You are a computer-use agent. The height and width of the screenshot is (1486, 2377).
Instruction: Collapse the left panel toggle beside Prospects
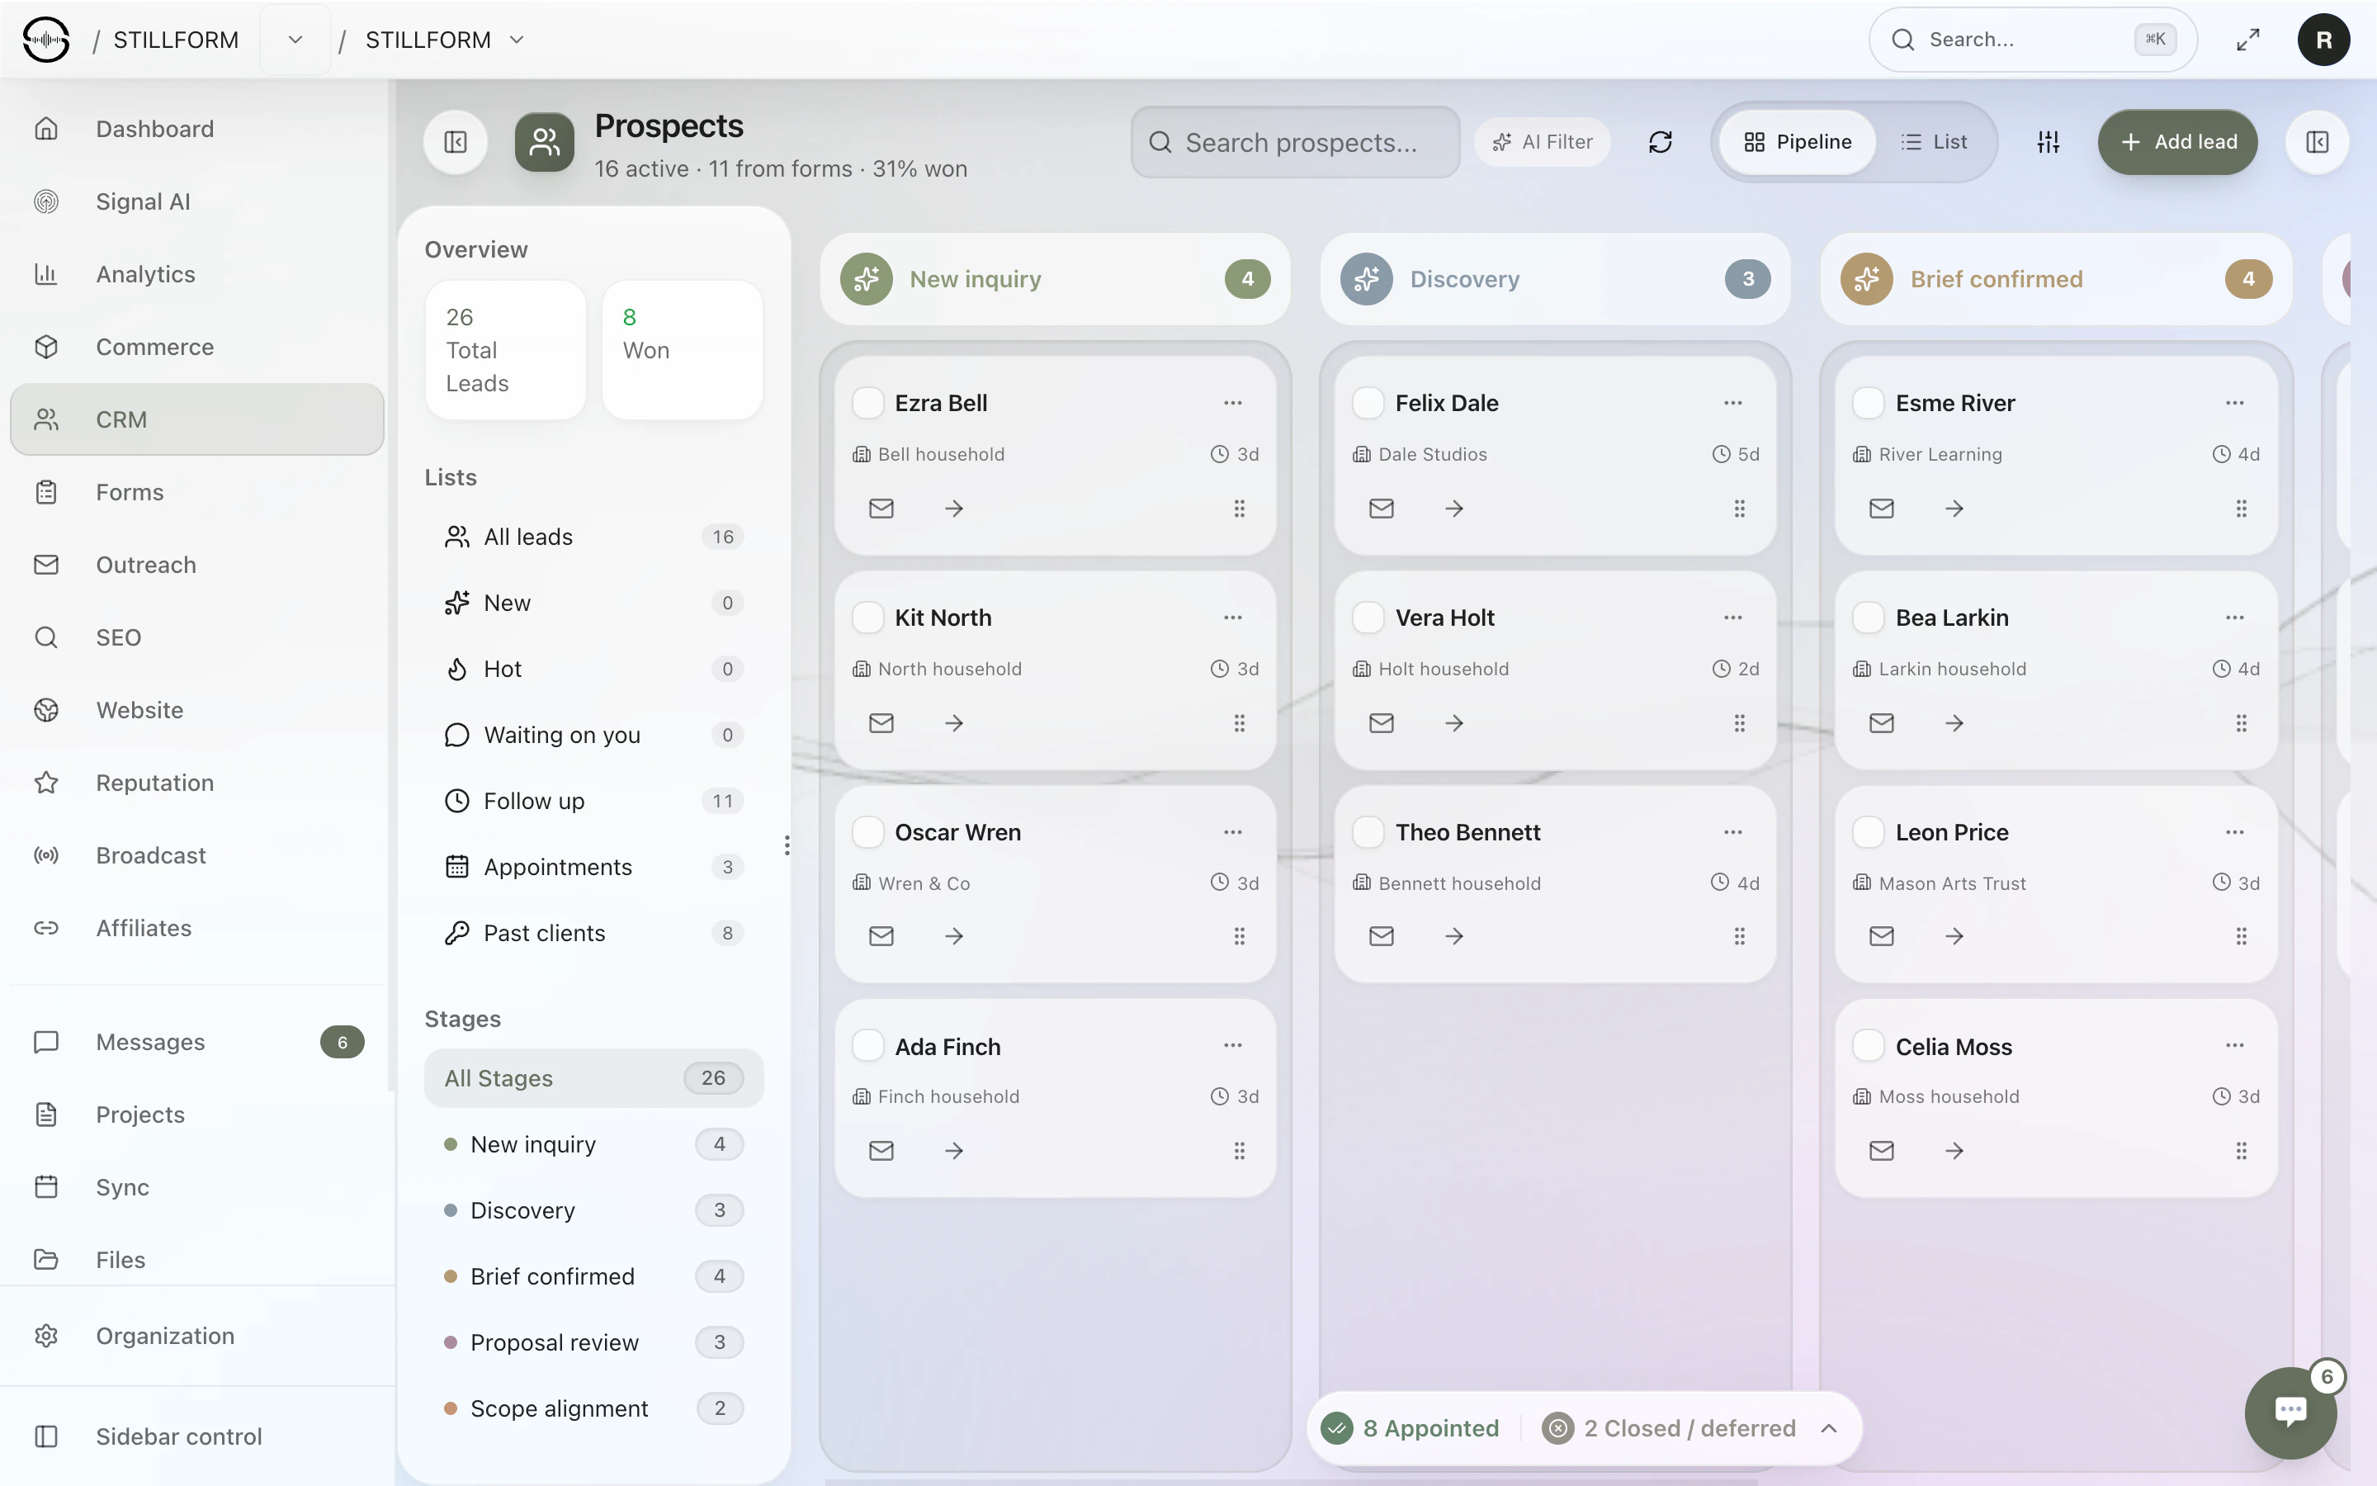(456, 143)
